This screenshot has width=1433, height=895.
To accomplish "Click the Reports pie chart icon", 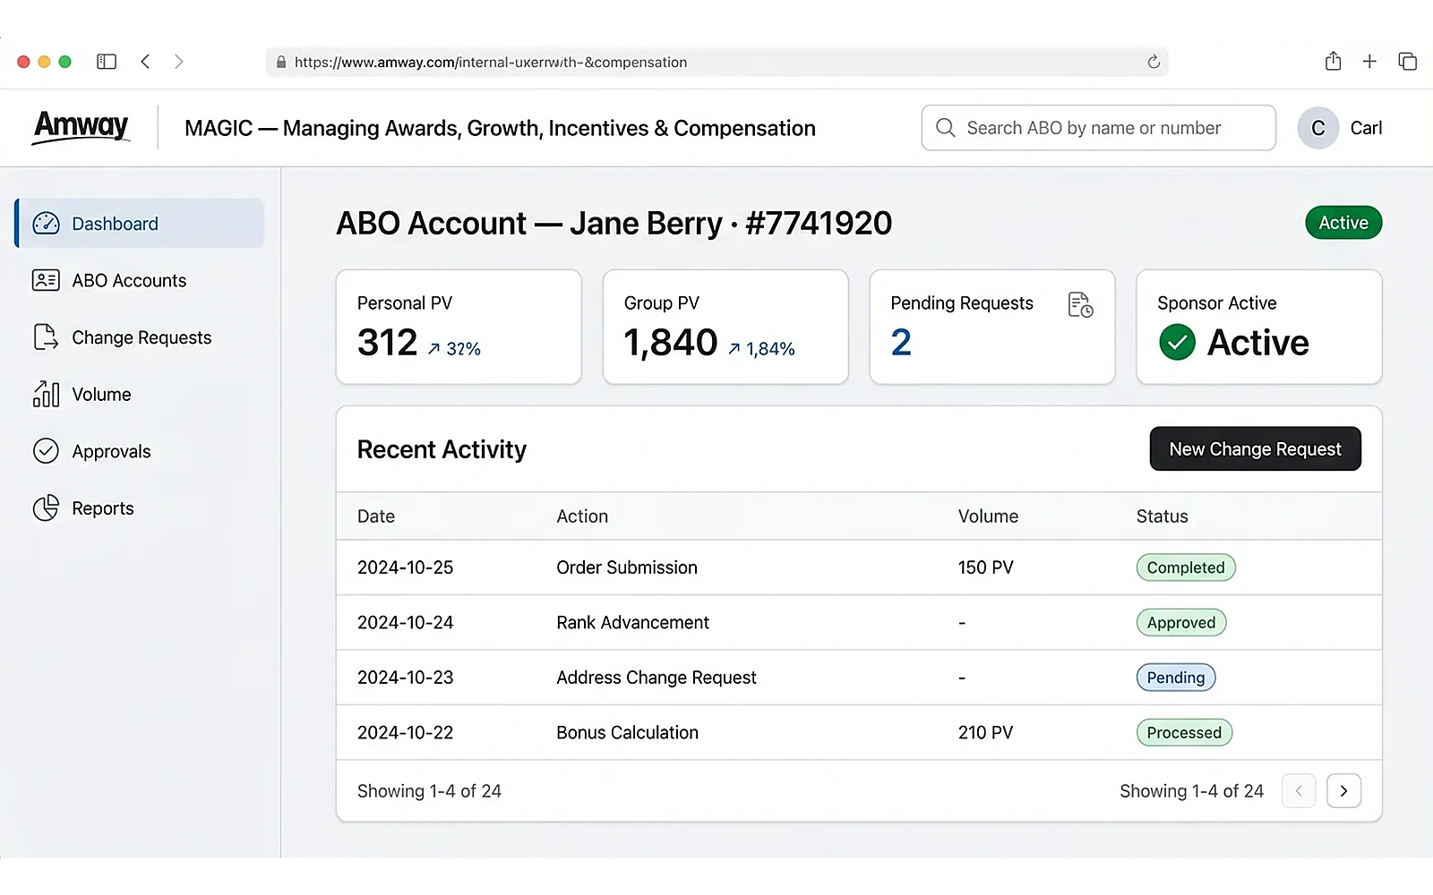I will (x=46, y=508).
